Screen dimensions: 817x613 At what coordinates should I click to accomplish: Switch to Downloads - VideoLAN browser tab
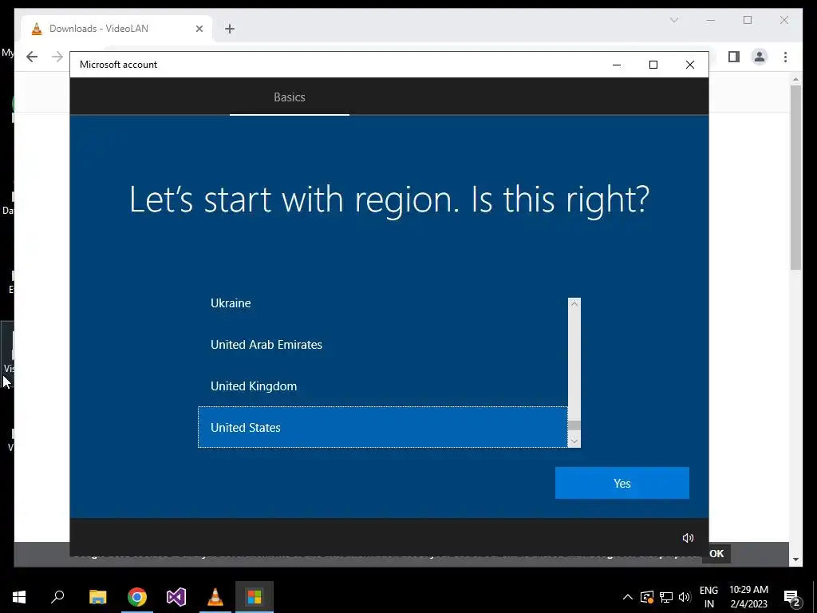(x=116, y=29)
